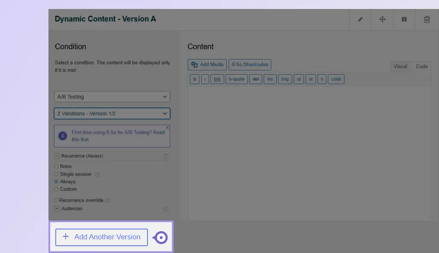The height and width of the screenshot is (253, 439).
Task: Open the Read this first notice link
Action: [x=118, y=136]
